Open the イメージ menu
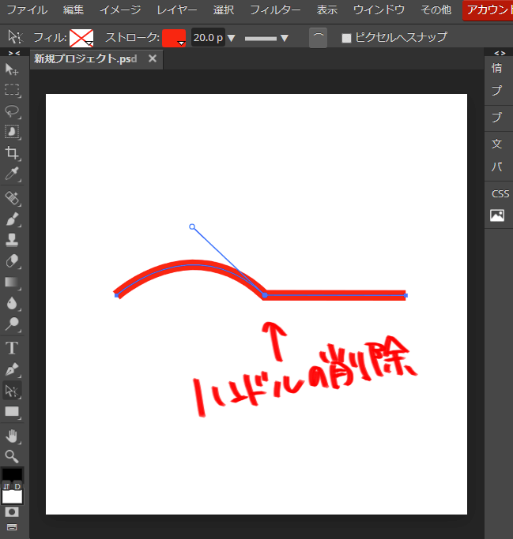This screenshot has height=539, width=513. (x=120, y=10)
